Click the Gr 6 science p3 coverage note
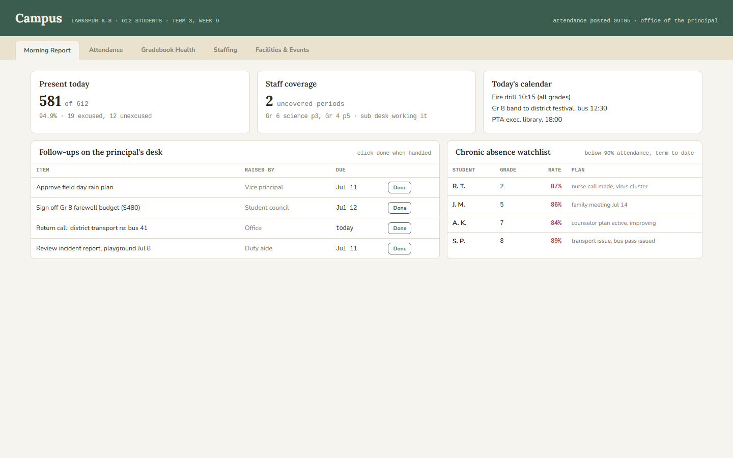 coord(346,116)
